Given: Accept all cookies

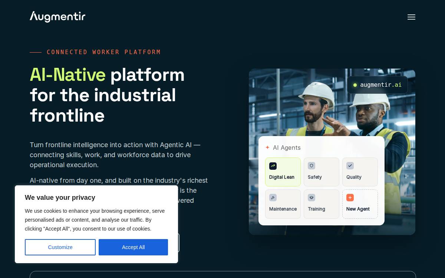Looking at the screenshot, I should 133,247.
